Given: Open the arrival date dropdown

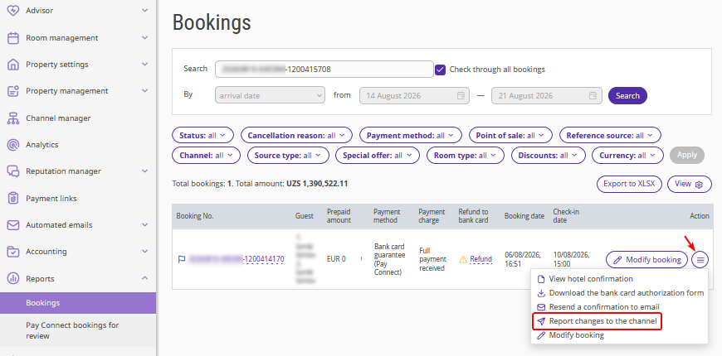Looking at the screenshot, I should [270, 96].
